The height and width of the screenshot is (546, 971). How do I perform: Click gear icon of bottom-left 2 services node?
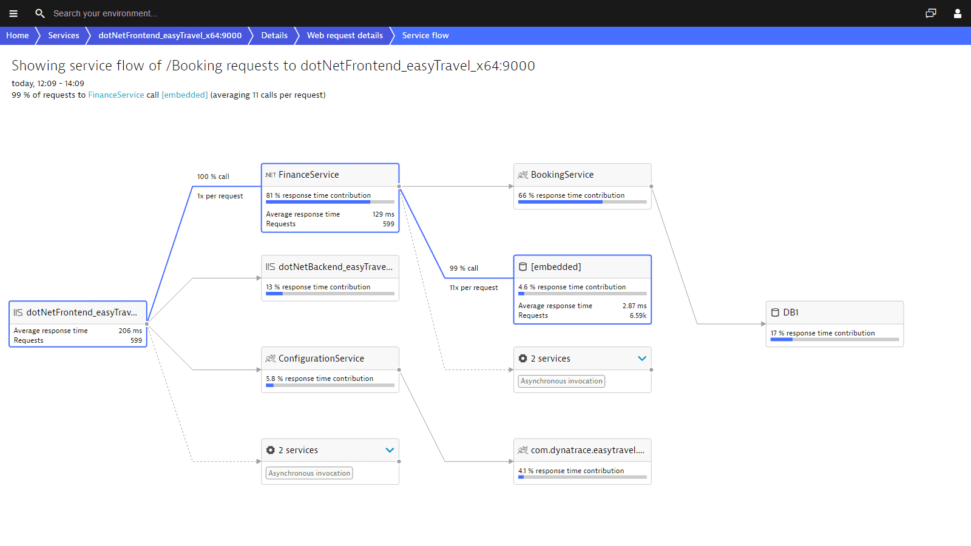(271, 450)
